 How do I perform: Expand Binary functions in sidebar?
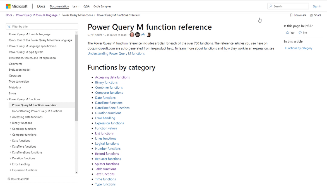point(10,123)
